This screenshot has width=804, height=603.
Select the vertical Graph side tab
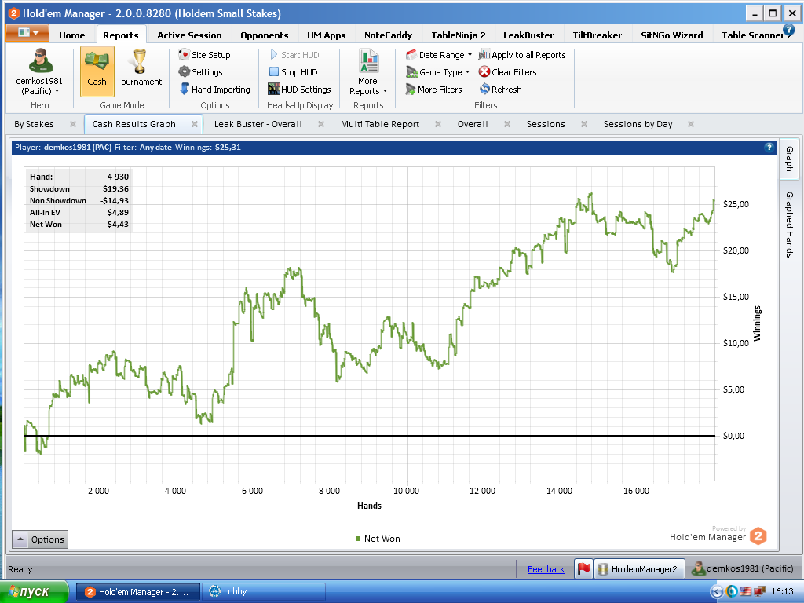click(x=790, y=159)
